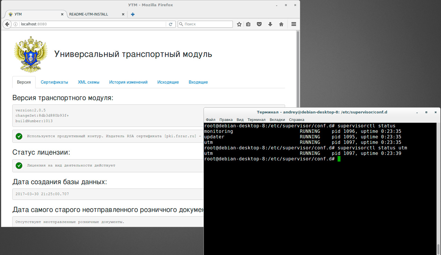Open terminal Файл menu
The height and width of the screenshot is (255, 441).
click(210, 120)
